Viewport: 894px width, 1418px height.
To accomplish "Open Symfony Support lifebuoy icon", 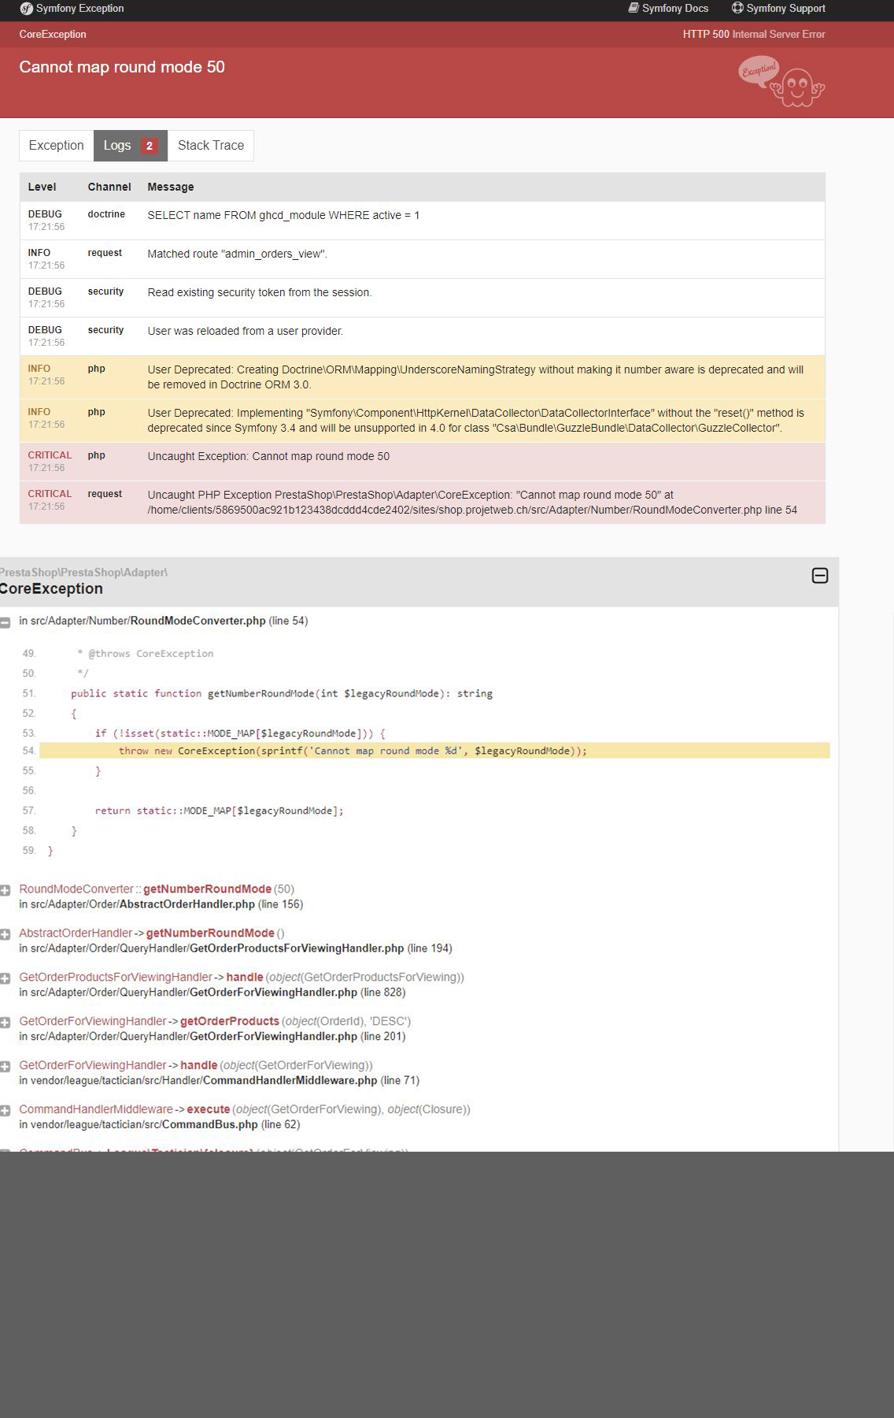I will pos(737,8).
